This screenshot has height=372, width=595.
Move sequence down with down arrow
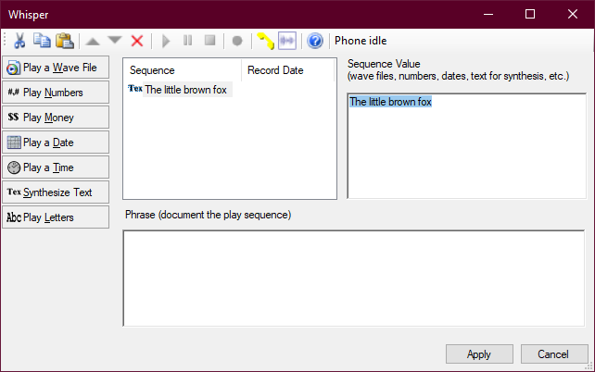point(114,41)
